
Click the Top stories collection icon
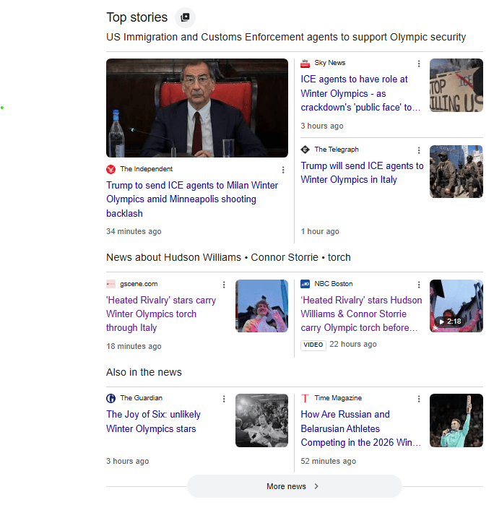coord(185,17)
